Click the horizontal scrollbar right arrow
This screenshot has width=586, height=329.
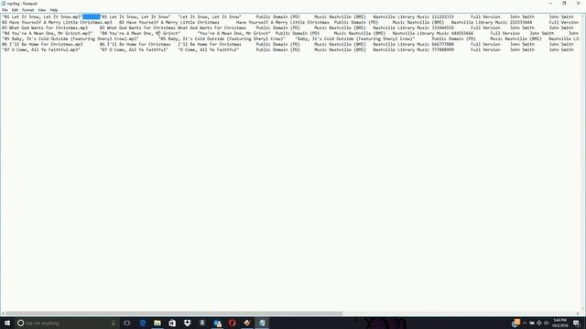click(x=578, y=313)
